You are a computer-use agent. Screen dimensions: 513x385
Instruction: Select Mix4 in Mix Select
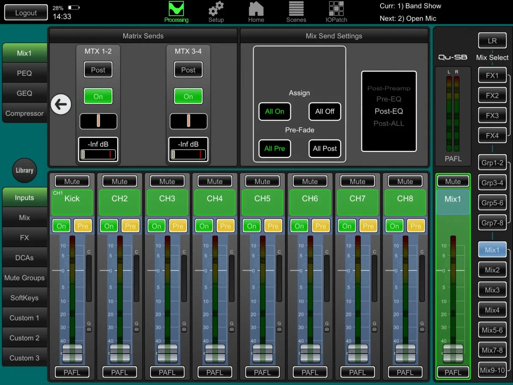[x=492, y=310]
